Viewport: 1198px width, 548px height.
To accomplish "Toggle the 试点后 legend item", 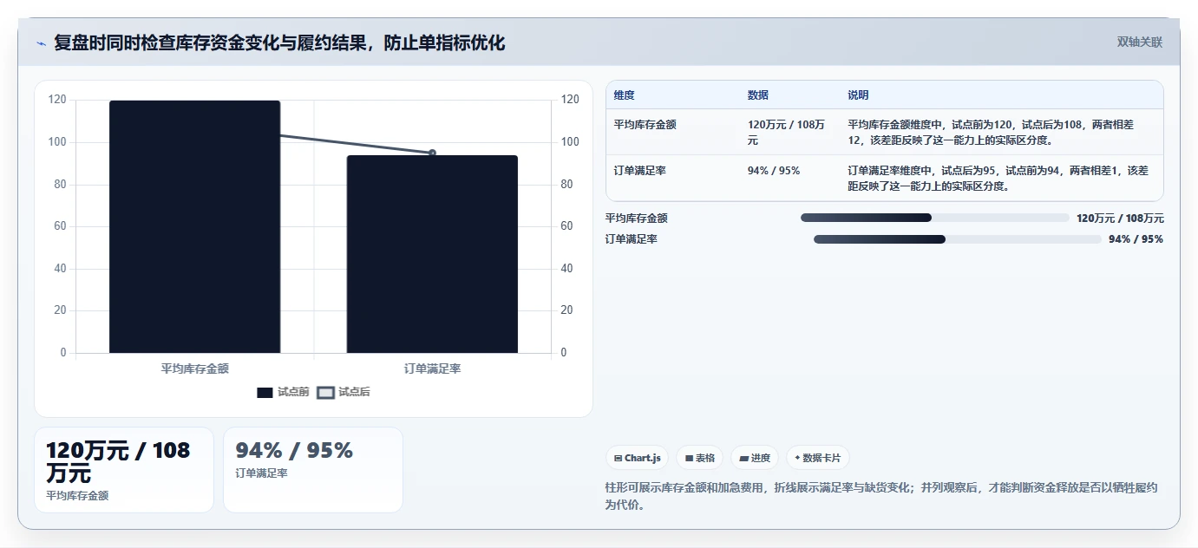I will tap(344, 392).
